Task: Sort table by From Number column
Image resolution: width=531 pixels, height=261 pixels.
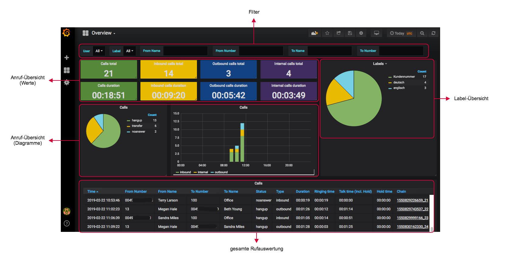Action: click(136, 192)
